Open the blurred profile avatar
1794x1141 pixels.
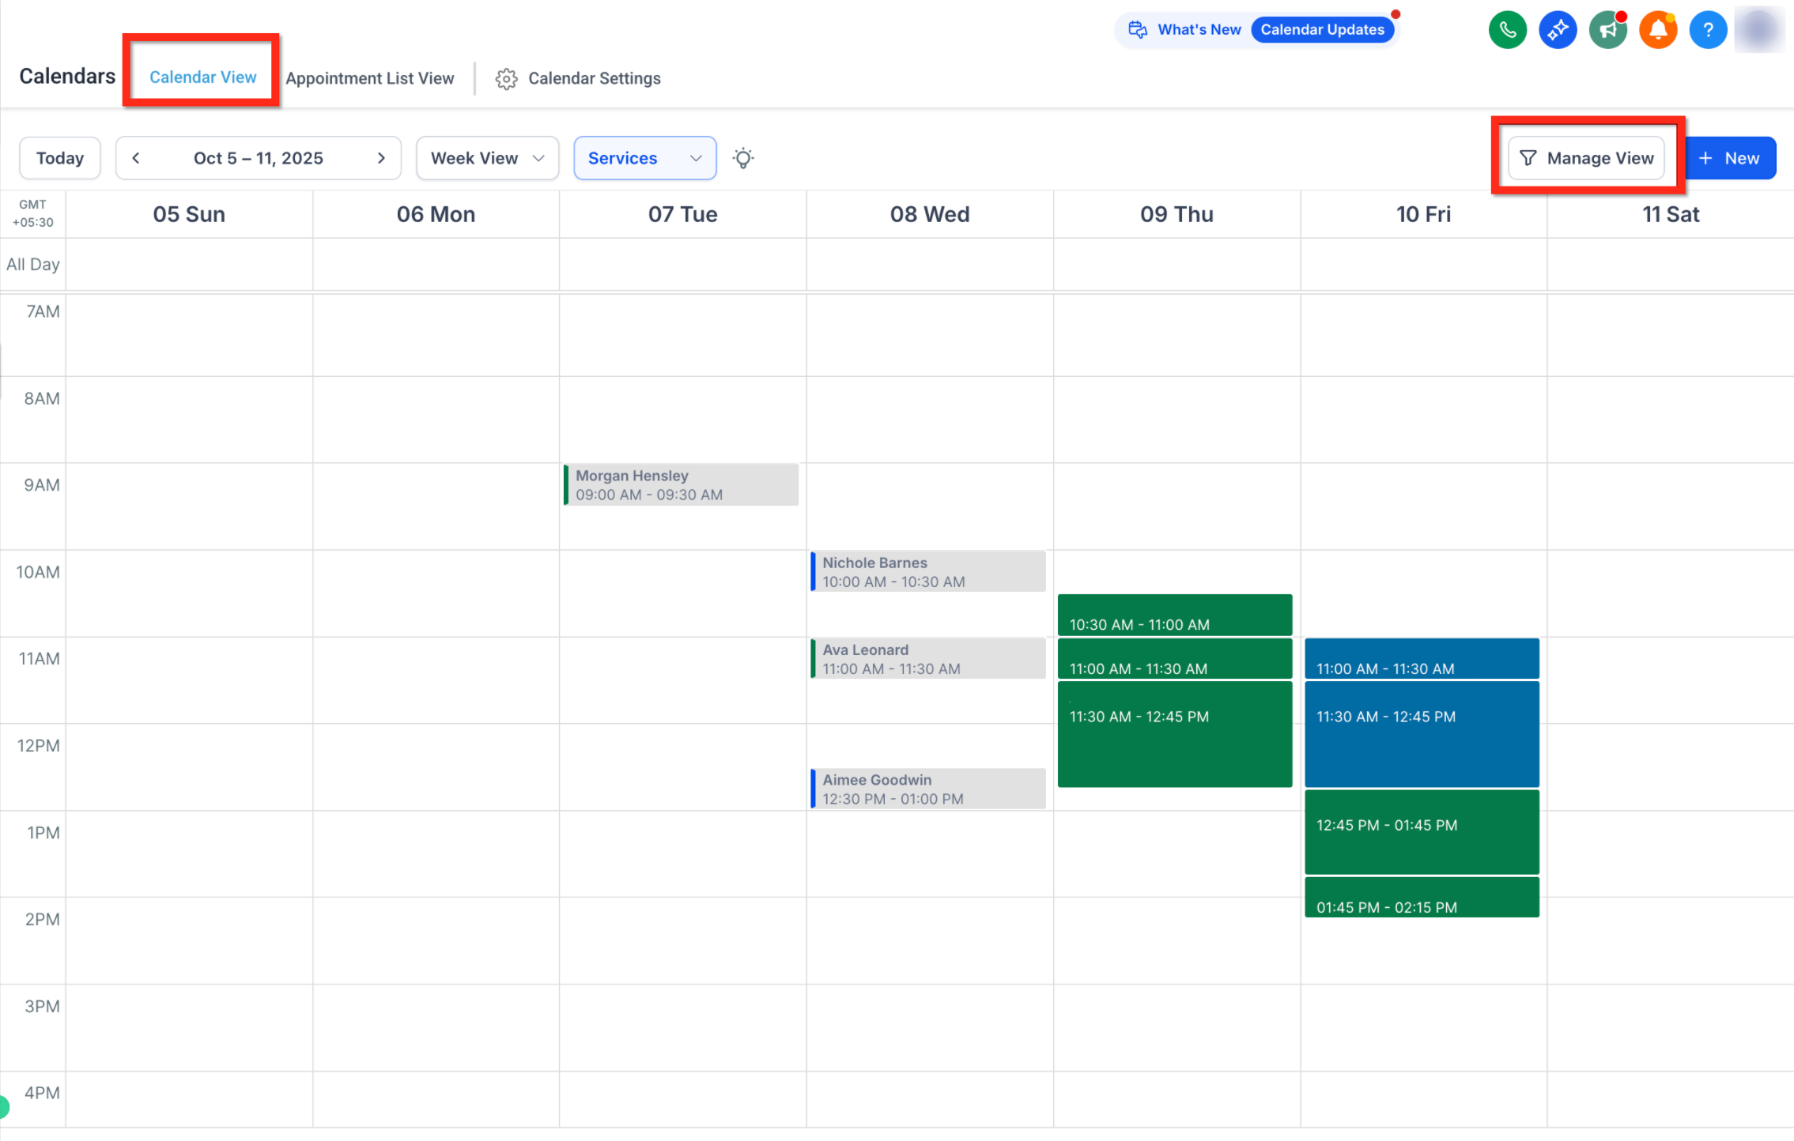pos(1759,30)
